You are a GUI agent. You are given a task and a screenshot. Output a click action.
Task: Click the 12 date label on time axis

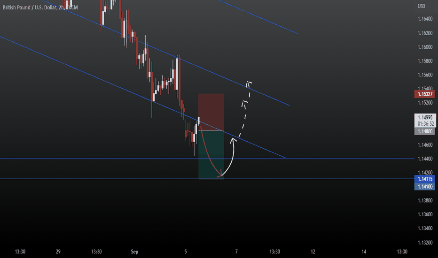(313, 251)
